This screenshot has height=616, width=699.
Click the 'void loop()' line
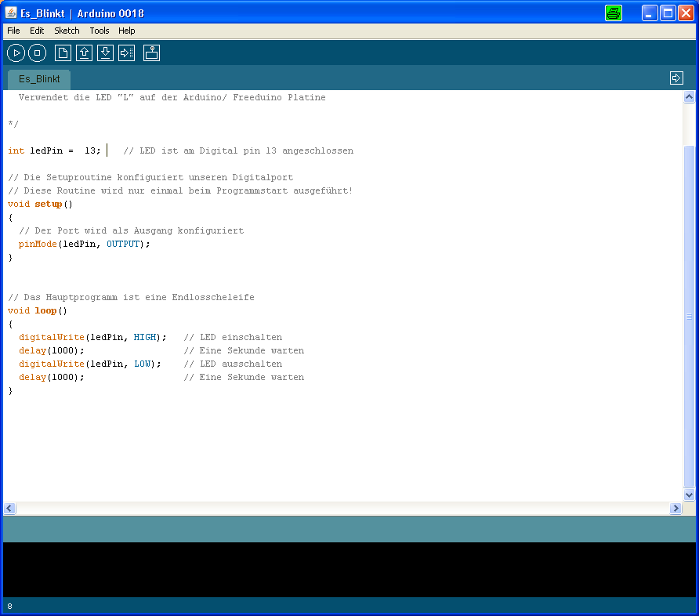point(38,310)
